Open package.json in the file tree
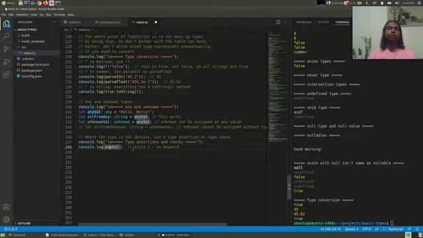 coord(36,71)
